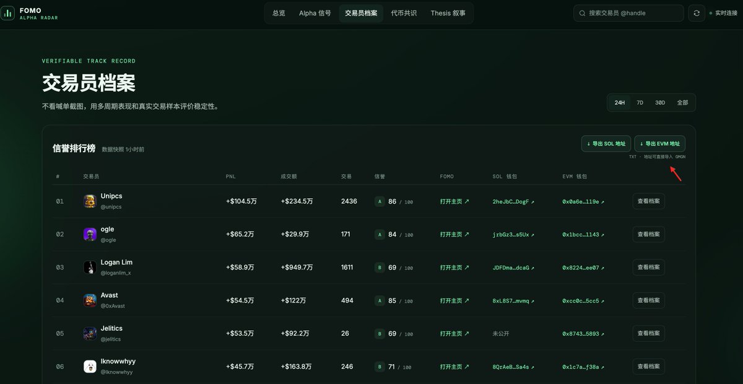Open EVM wallet 0x1c7a…f38a link

click(583, 367)
